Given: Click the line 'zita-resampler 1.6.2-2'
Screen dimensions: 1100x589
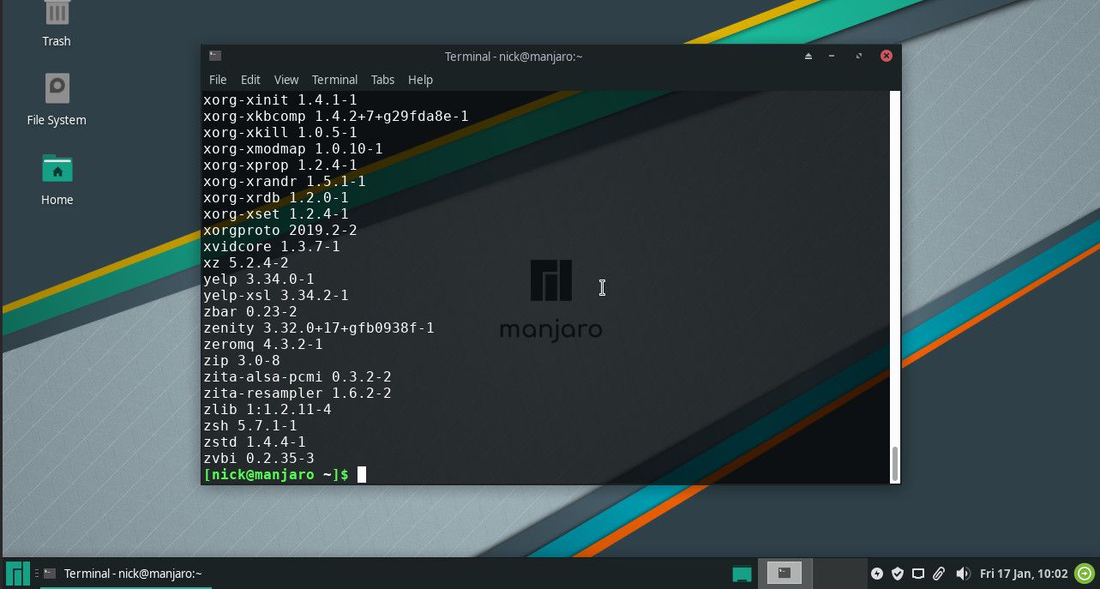Looking at the screenshot, I should 298,394.
